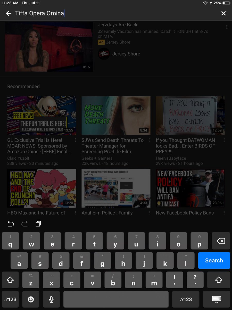Open the emoji keyboard
This screenshot has width=232, height=310.
click(x=31, y=299)
